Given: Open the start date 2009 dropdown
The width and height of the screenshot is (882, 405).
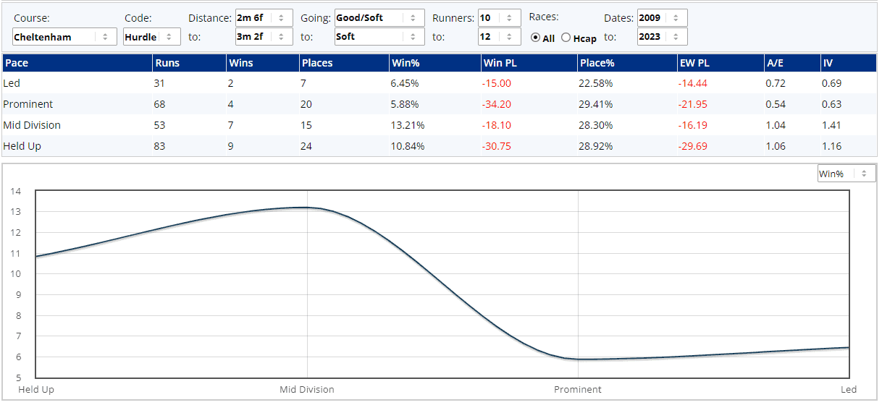Looking at the screenshot, I should tap(662, 18).
